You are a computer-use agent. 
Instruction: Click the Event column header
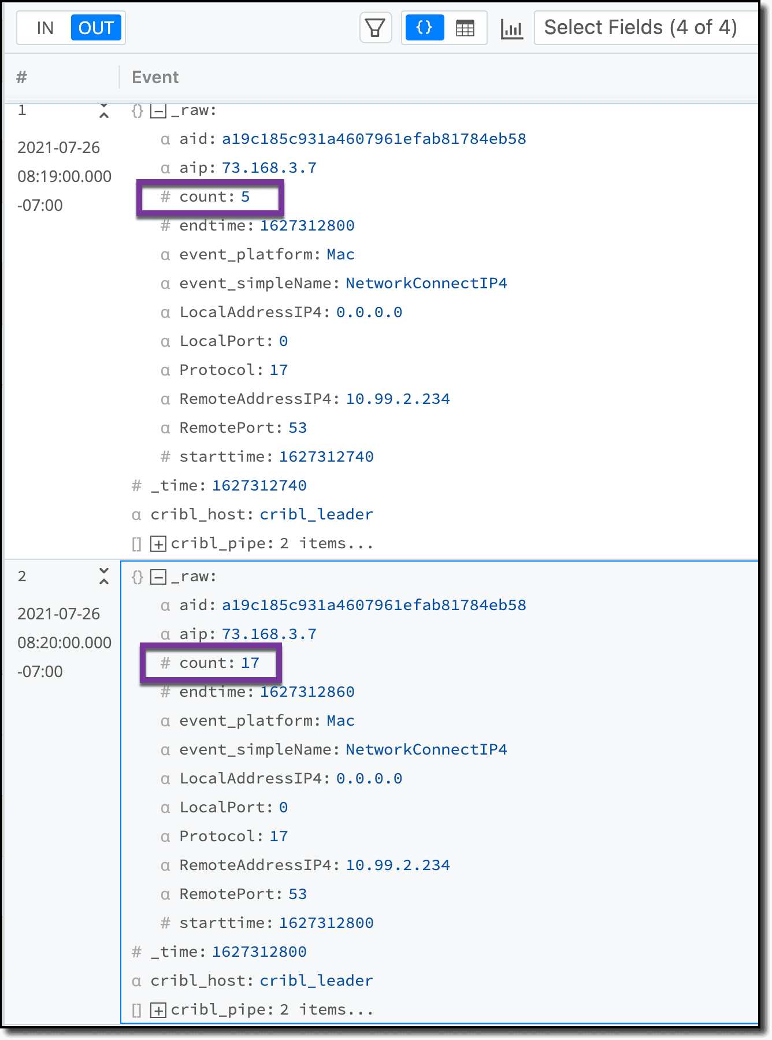155,77
